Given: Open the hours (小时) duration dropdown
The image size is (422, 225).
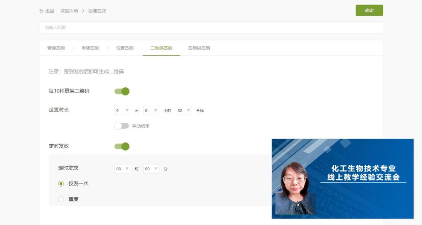Looking at the screenshot, I should click(x=151, y=110).
